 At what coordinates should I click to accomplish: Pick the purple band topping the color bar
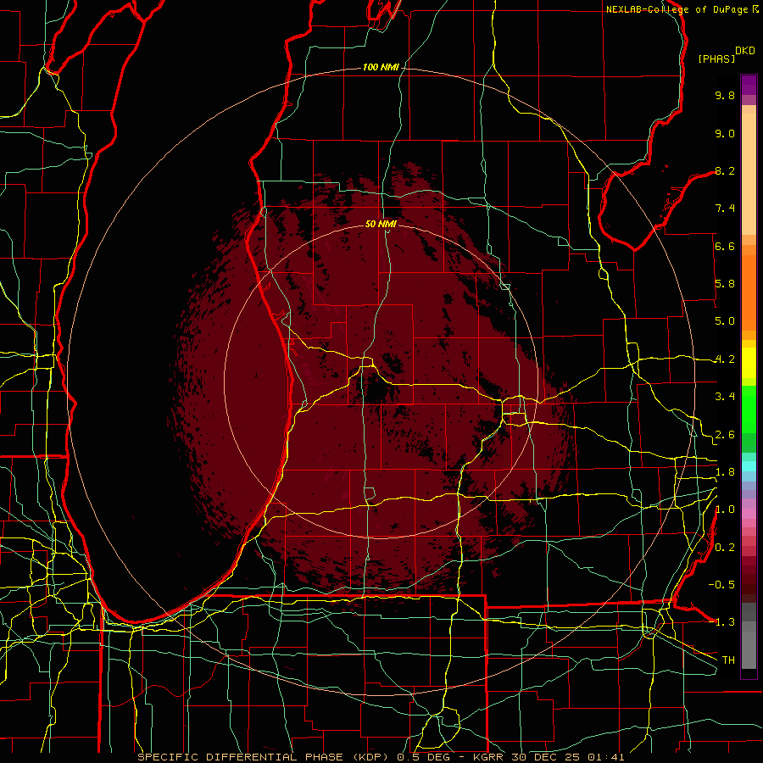(x=749, y=85)
